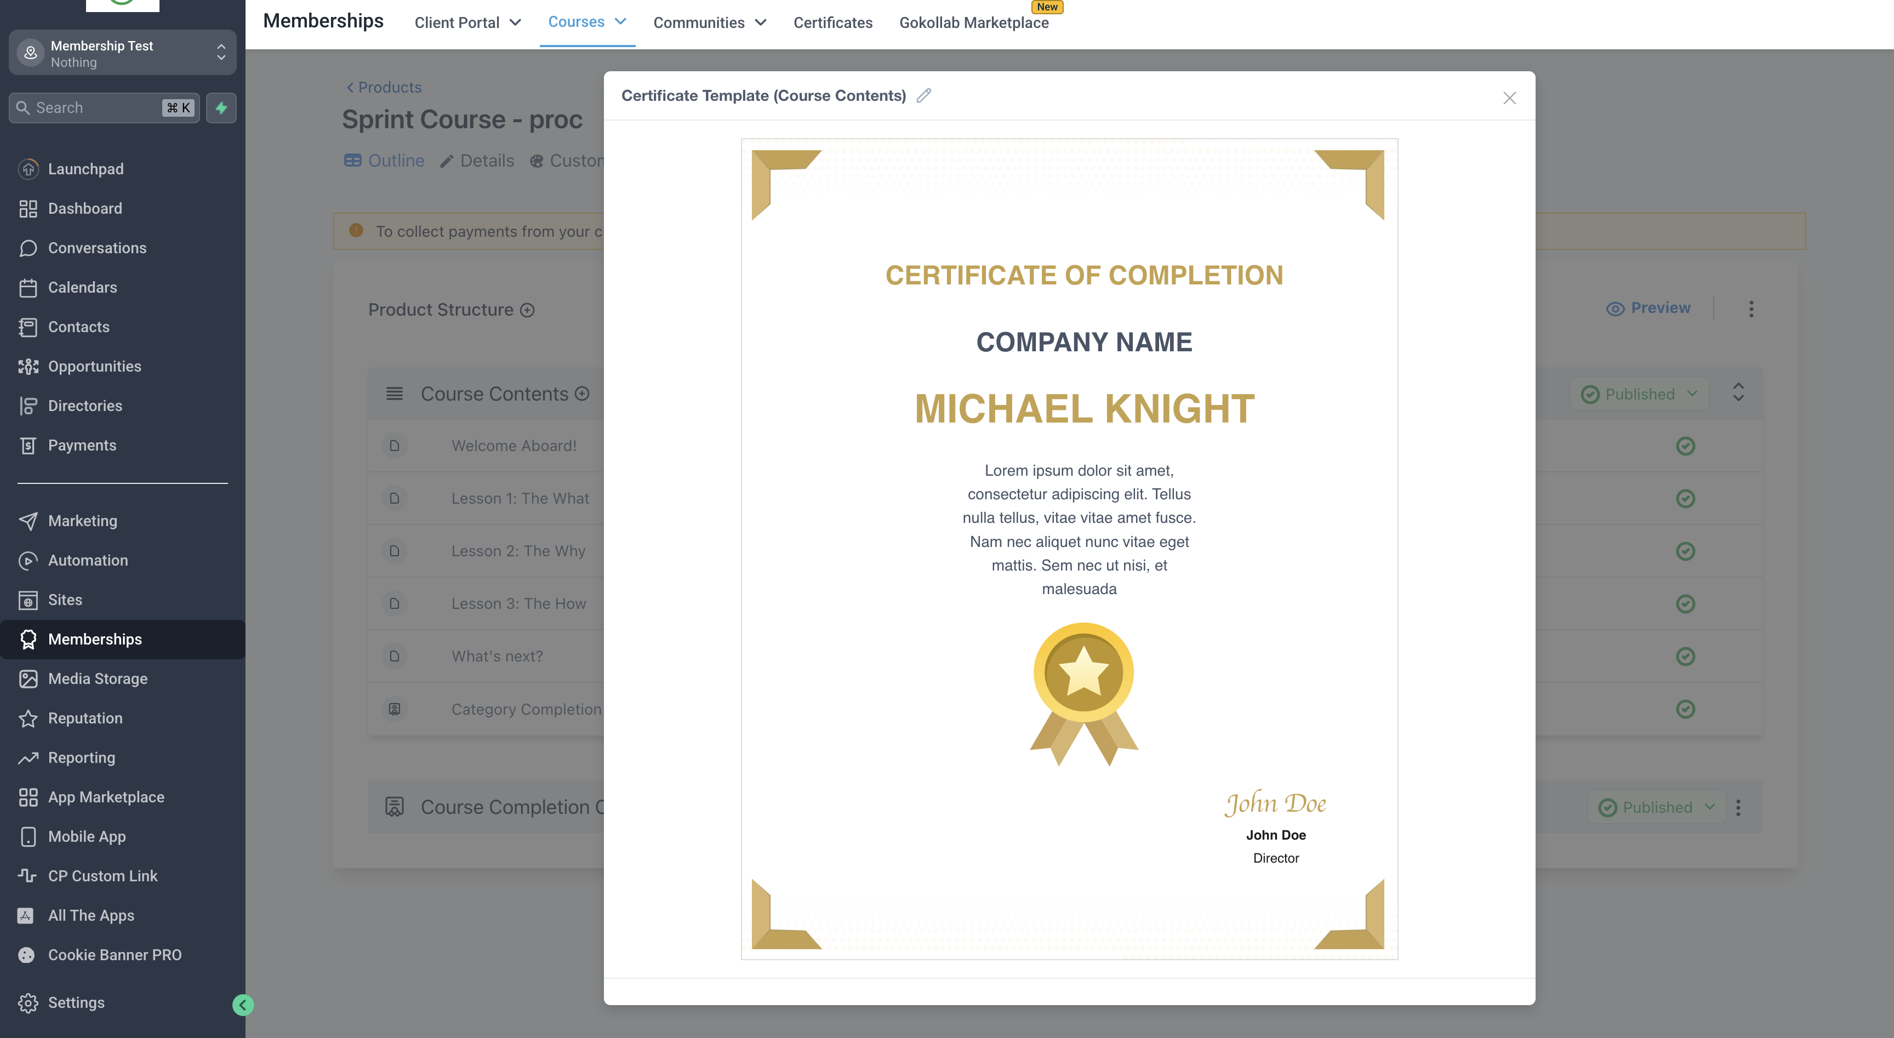The width and height of the screenshot is (1894, 1038).
Task: Toggle published check for Welcome Aboard lesson
Action: pyautogui.click(x=1685, y=446)
